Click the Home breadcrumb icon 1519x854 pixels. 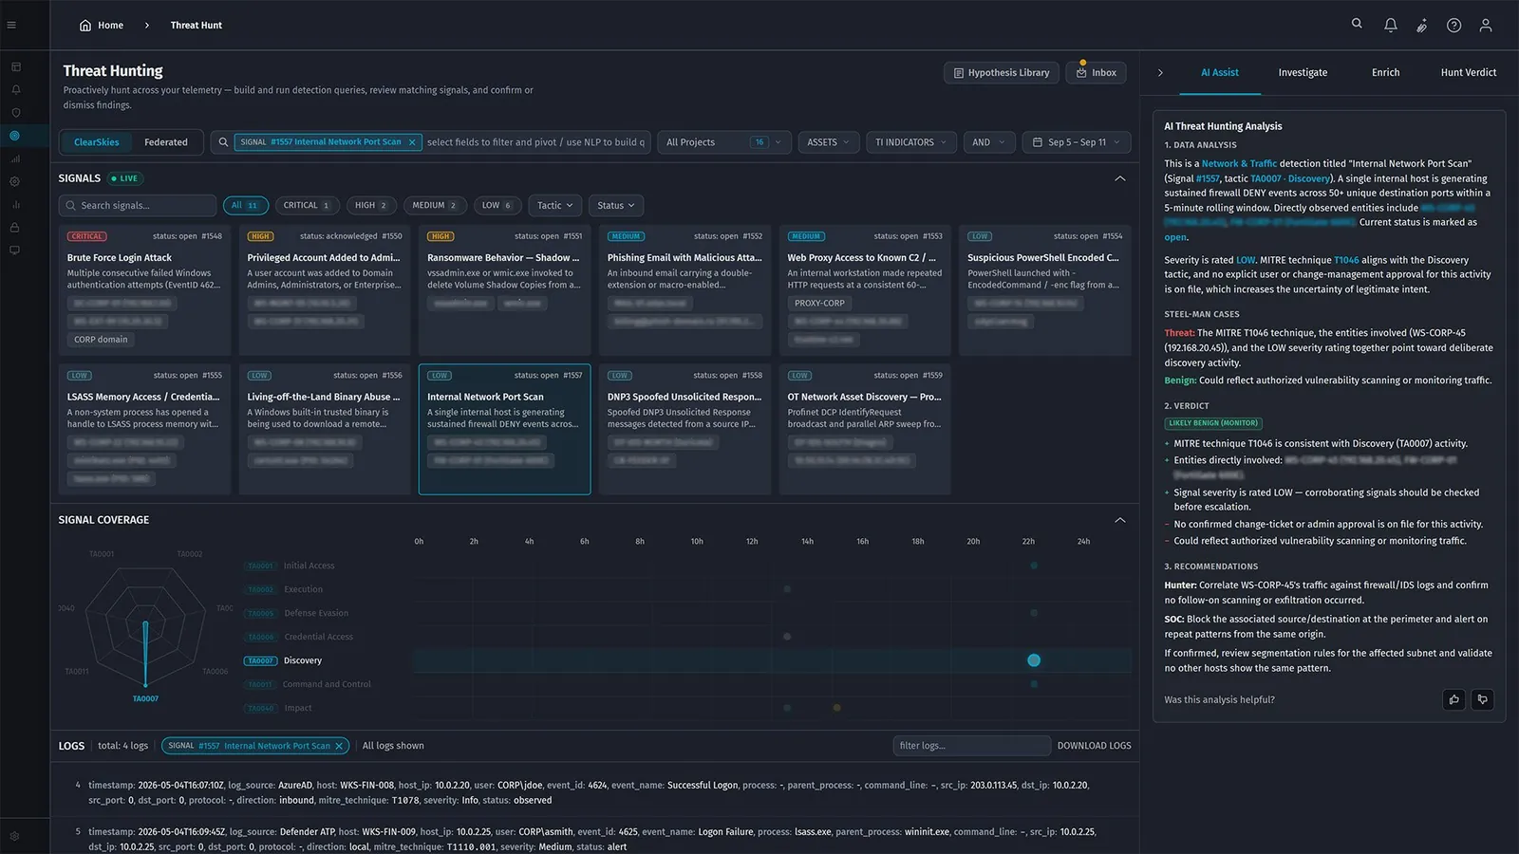pyautogui.click(x=85, y=26)
